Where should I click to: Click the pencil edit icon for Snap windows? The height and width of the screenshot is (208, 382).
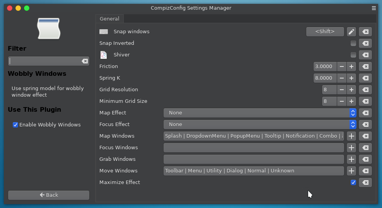(351, 32)
